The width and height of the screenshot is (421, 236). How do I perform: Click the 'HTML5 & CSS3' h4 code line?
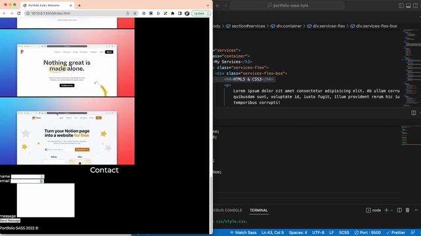click(249, 79)
